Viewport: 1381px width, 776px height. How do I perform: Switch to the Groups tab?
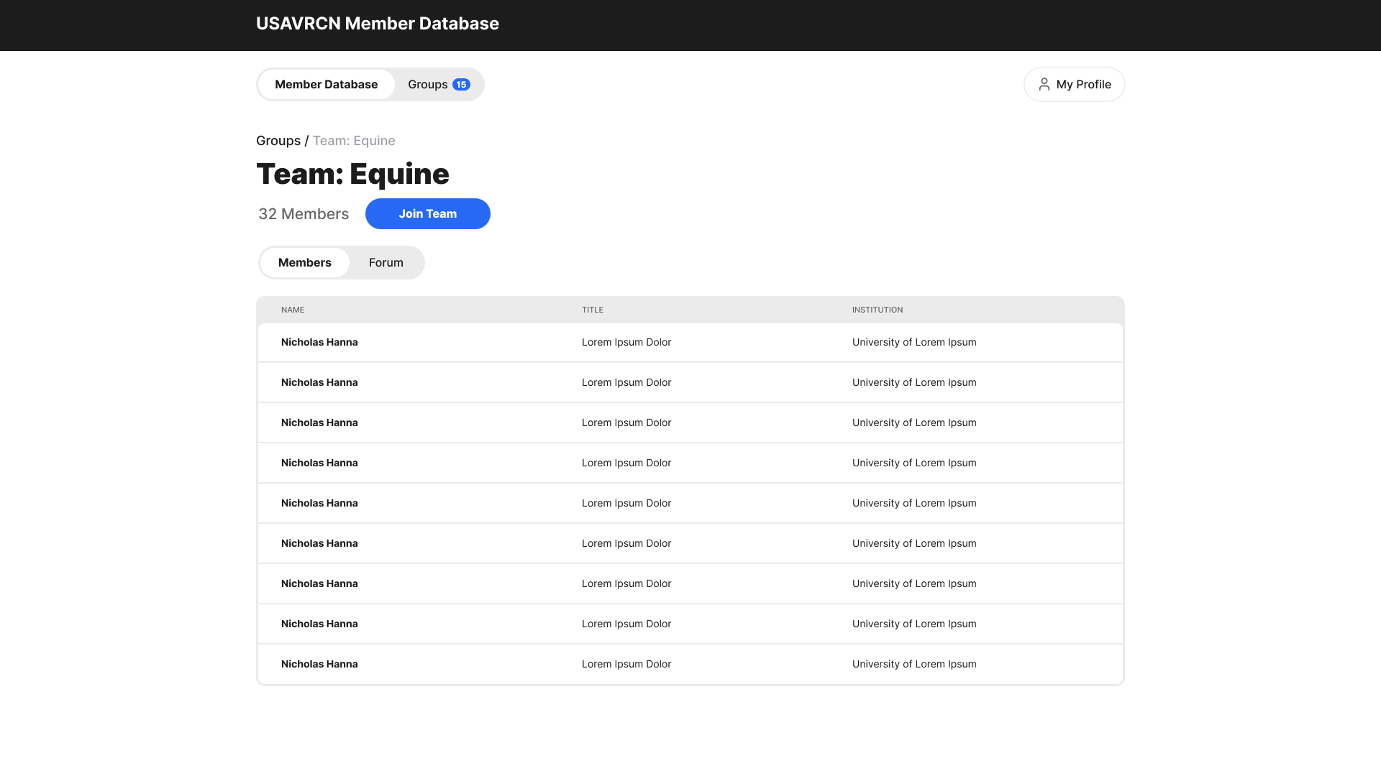click(x=428, y=85)
